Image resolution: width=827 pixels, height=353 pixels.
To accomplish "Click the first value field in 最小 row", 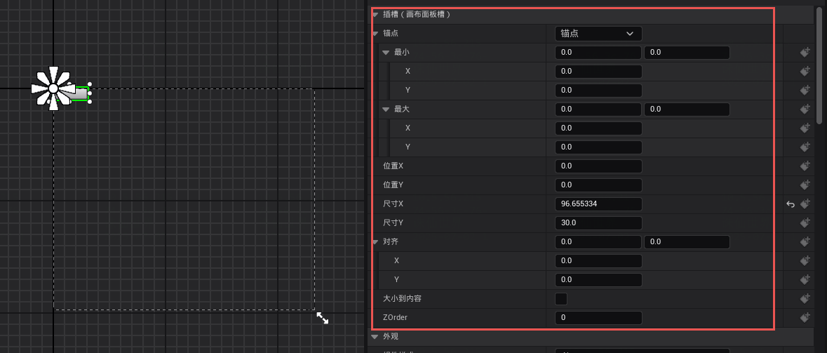I will [598, 53].
